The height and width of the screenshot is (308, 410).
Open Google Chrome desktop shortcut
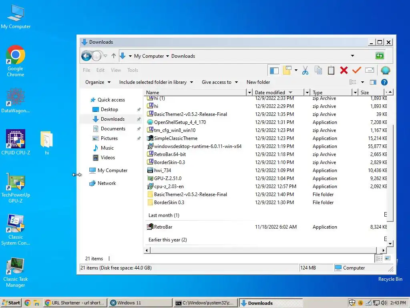[16, 61]
